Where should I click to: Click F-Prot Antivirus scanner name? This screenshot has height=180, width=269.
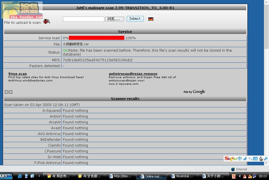coord(48,163)
